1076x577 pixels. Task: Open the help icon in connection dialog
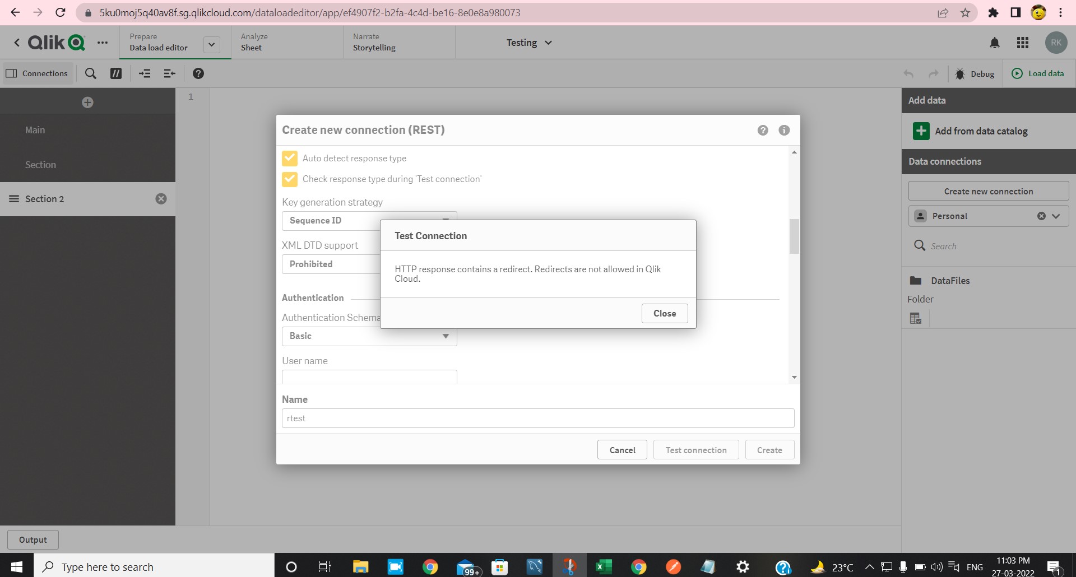click(x=763, y=130)
